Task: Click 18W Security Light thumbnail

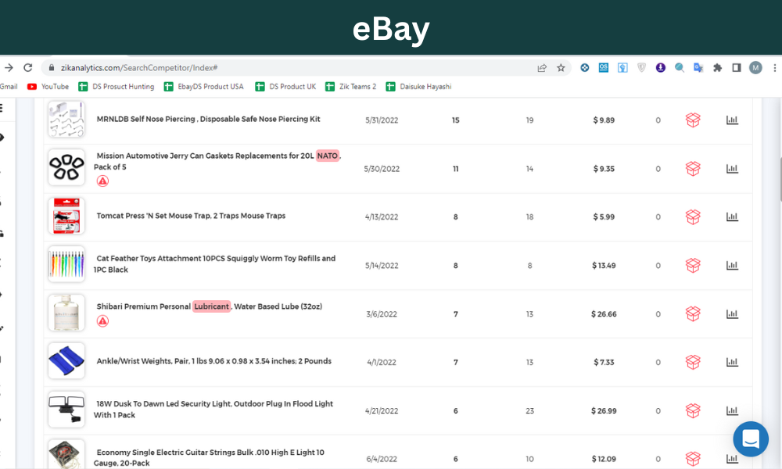Action: 66,410
